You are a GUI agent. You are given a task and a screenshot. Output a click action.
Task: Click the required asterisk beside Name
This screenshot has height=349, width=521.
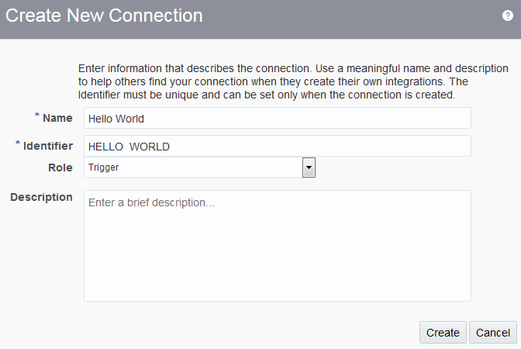click(36, 116)
